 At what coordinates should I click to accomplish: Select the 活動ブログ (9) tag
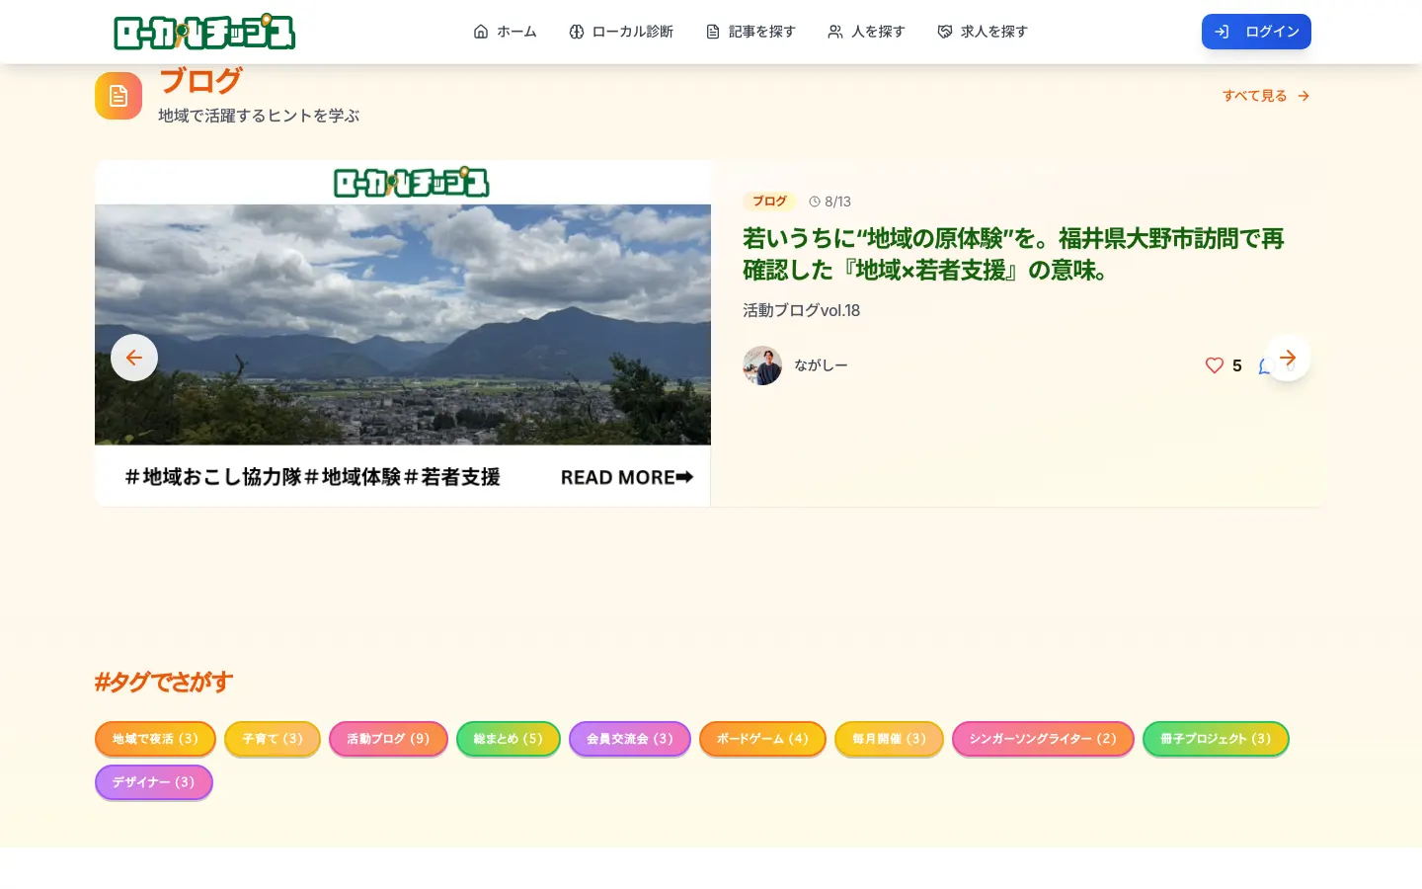388,739
